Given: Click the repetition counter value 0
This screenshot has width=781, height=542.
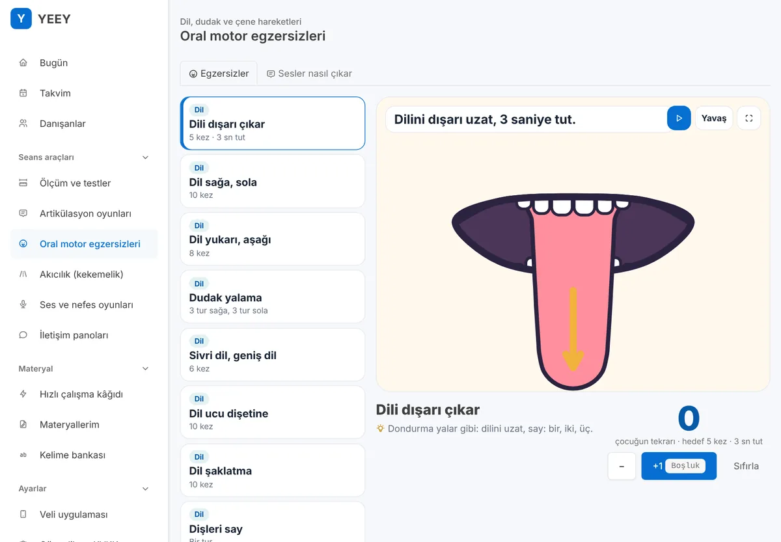Looking at the screenshot, I should 689,418.
